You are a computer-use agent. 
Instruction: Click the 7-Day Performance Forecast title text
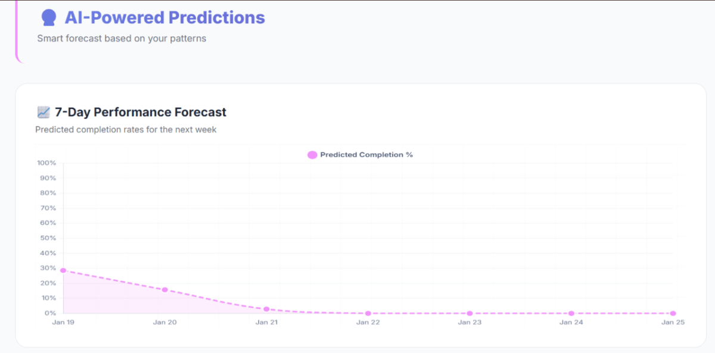click(141, 112)
